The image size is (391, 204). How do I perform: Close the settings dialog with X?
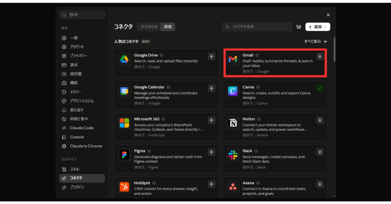coord(328,15)
